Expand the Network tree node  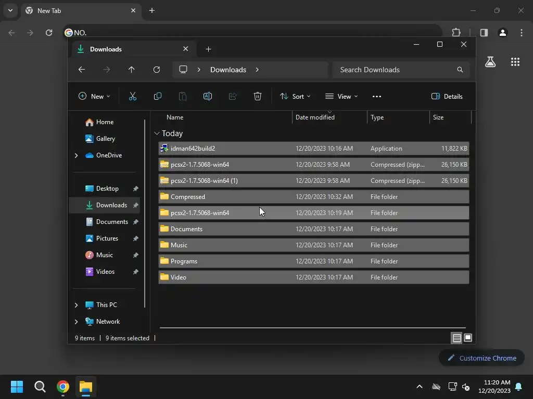tap(76, 322)
